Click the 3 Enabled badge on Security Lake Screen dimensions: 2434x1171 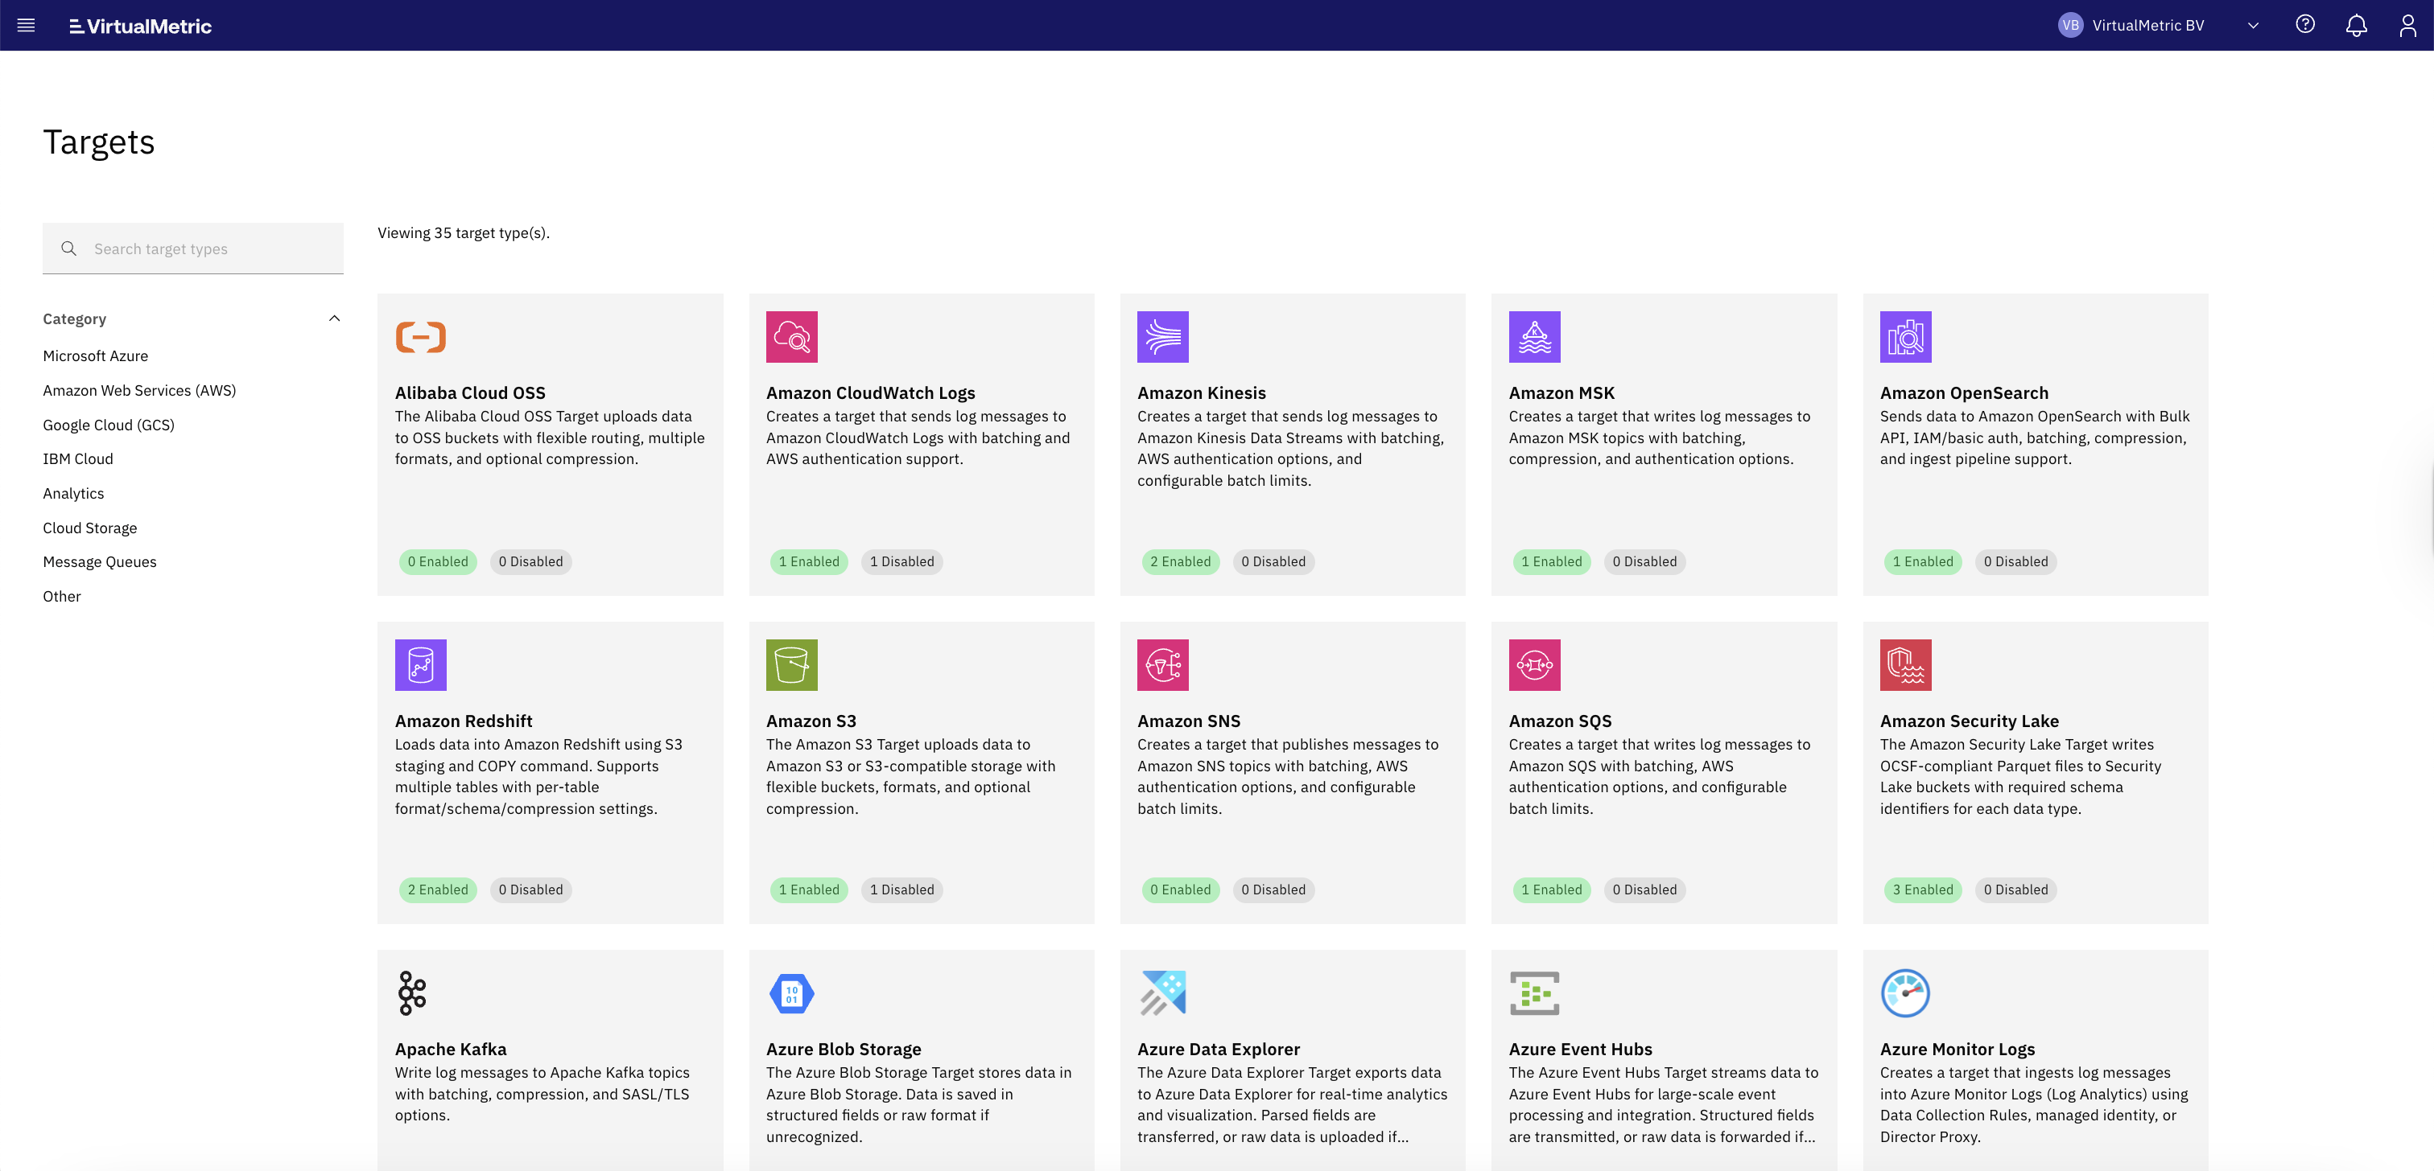pyautogui.click(x=1922, y=890)
